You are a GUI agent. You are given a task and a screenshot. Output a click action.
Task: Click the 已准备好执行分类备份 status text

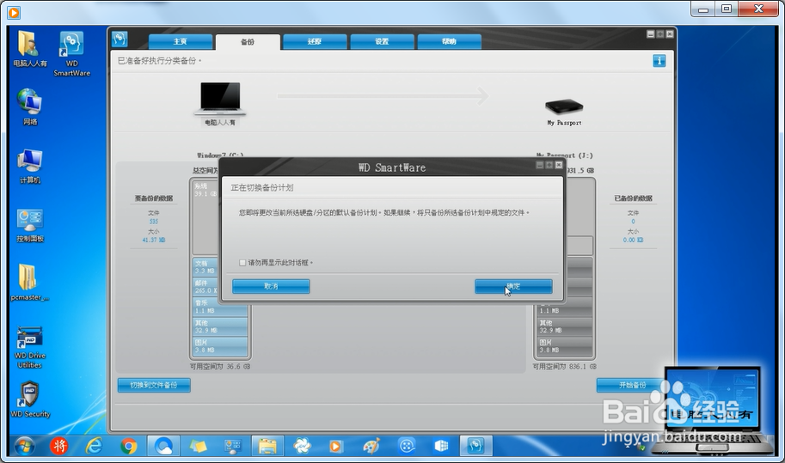[159, 60]
